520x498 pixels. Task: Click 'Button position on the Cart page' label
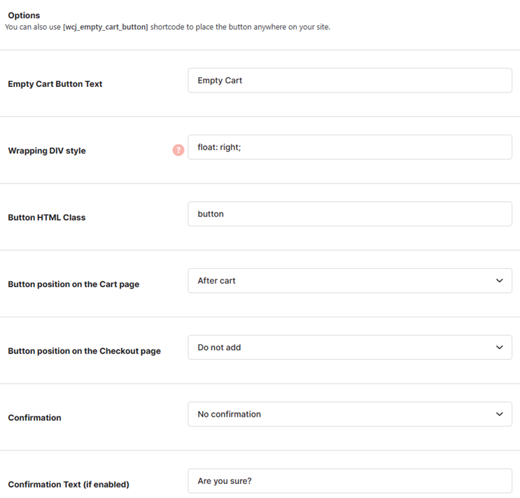[x=73, y=284]
